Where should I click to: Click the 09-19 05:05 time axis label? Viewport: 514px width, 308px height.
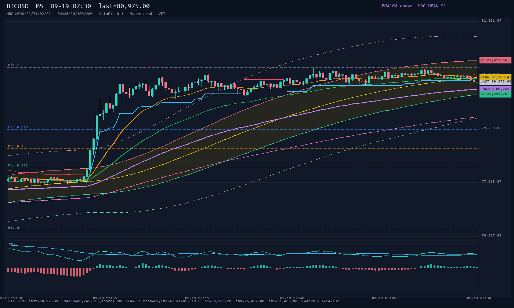[x=384, y=298]
